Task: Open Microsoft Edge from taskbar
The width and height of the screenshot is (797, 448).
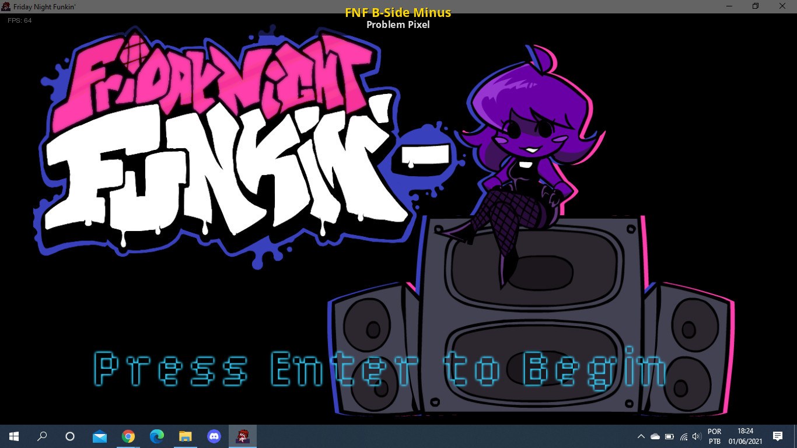Action: coord(156,436)
